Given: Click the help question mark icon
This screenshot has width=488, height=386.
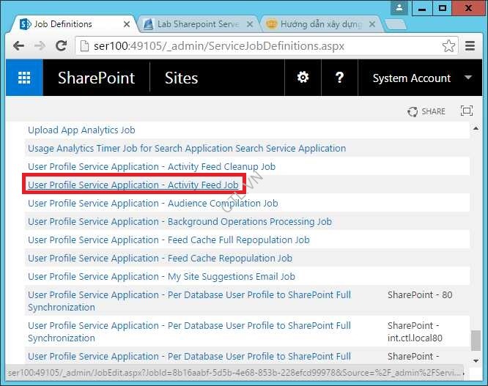Looking at the screenshot, I should (339, 78).
